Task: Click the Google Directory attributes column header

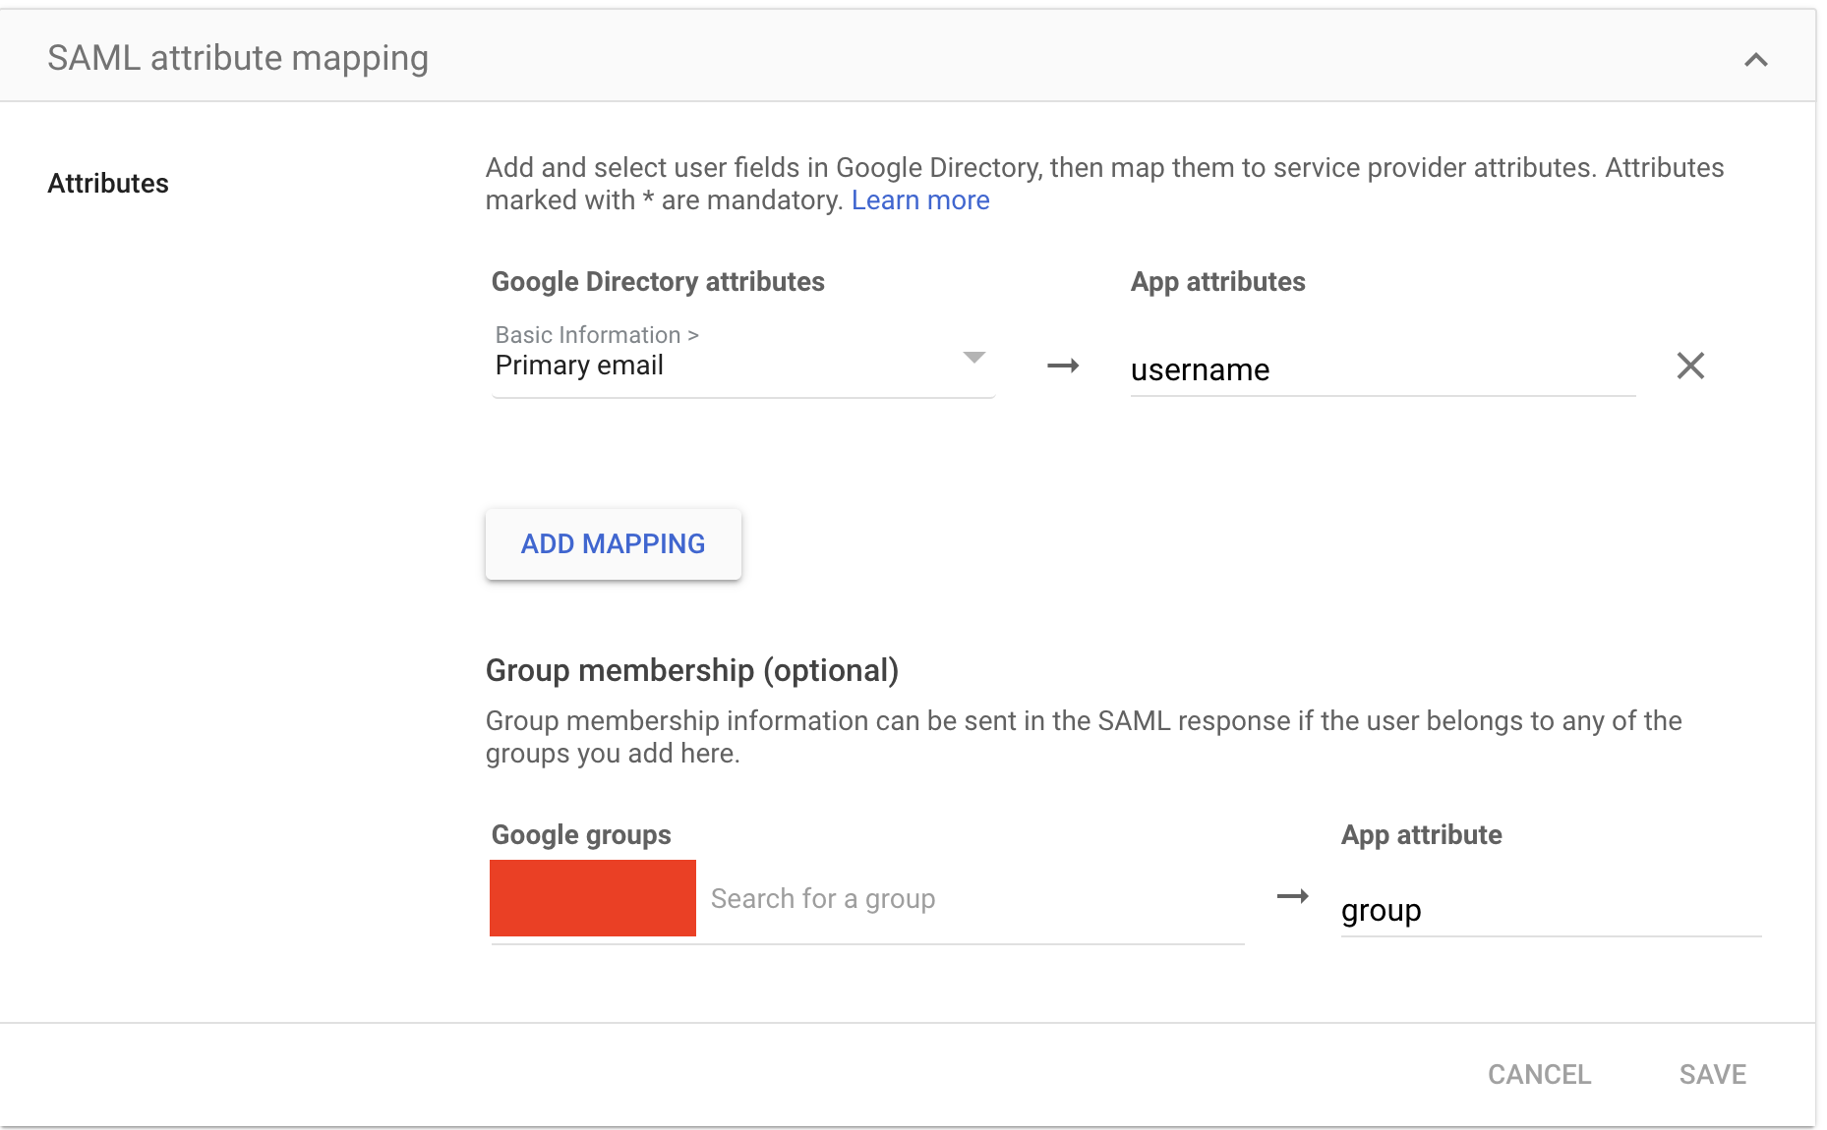Action: pyautogui.click(x=657, y=281)
